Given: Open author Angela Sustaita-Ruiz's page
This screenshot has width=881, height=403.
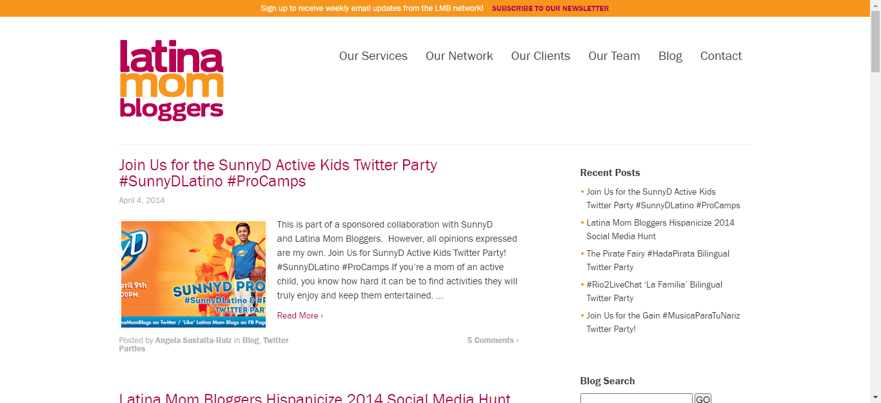Looking at the screenshot, I should point(193,340).
